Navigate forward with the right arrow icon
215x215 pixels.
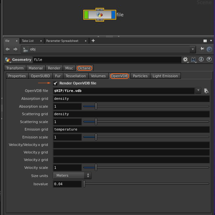click(15, 49)
